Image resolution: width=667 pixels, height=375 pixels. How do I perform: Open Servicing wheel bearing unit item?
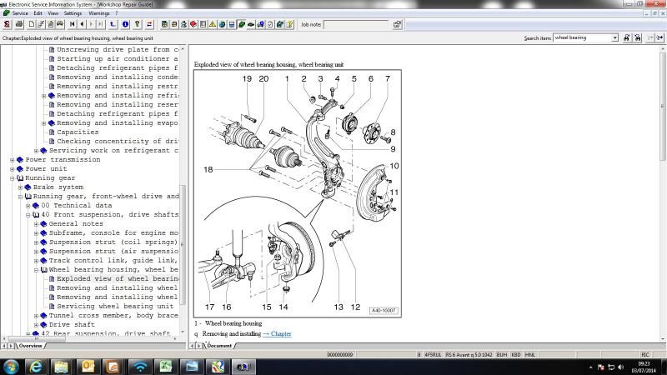pos(115,307)
